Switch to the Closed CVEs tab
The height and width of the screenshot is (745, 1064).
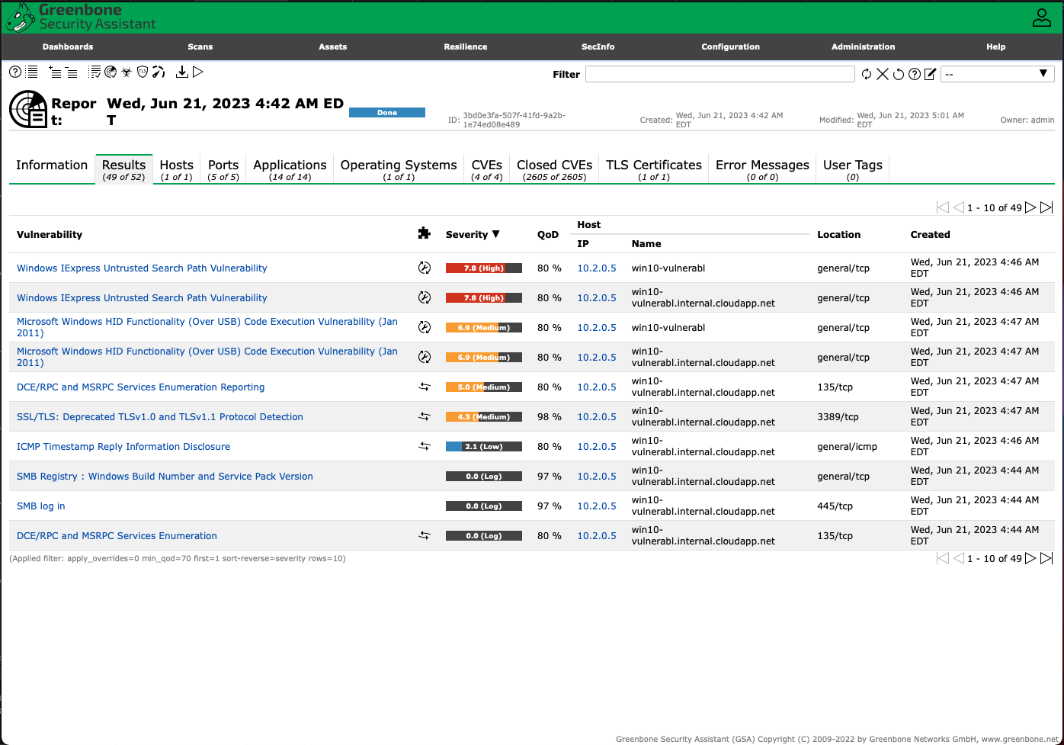pyautogui.click(x=554, y=169)
